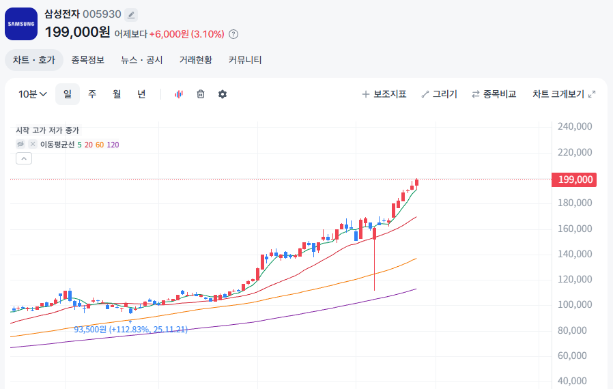
Task: Select the 일 daily period
Action: tap(68, 94)
